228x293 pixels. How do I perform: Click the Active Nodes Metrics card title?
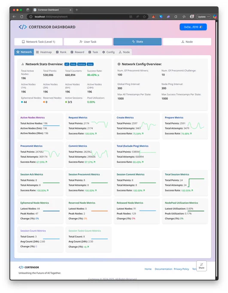pos(32,118)
